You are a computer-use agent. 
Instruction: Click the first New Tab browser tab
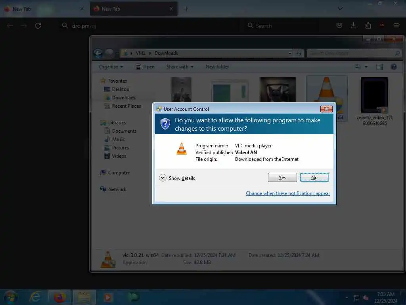(44, 9)
